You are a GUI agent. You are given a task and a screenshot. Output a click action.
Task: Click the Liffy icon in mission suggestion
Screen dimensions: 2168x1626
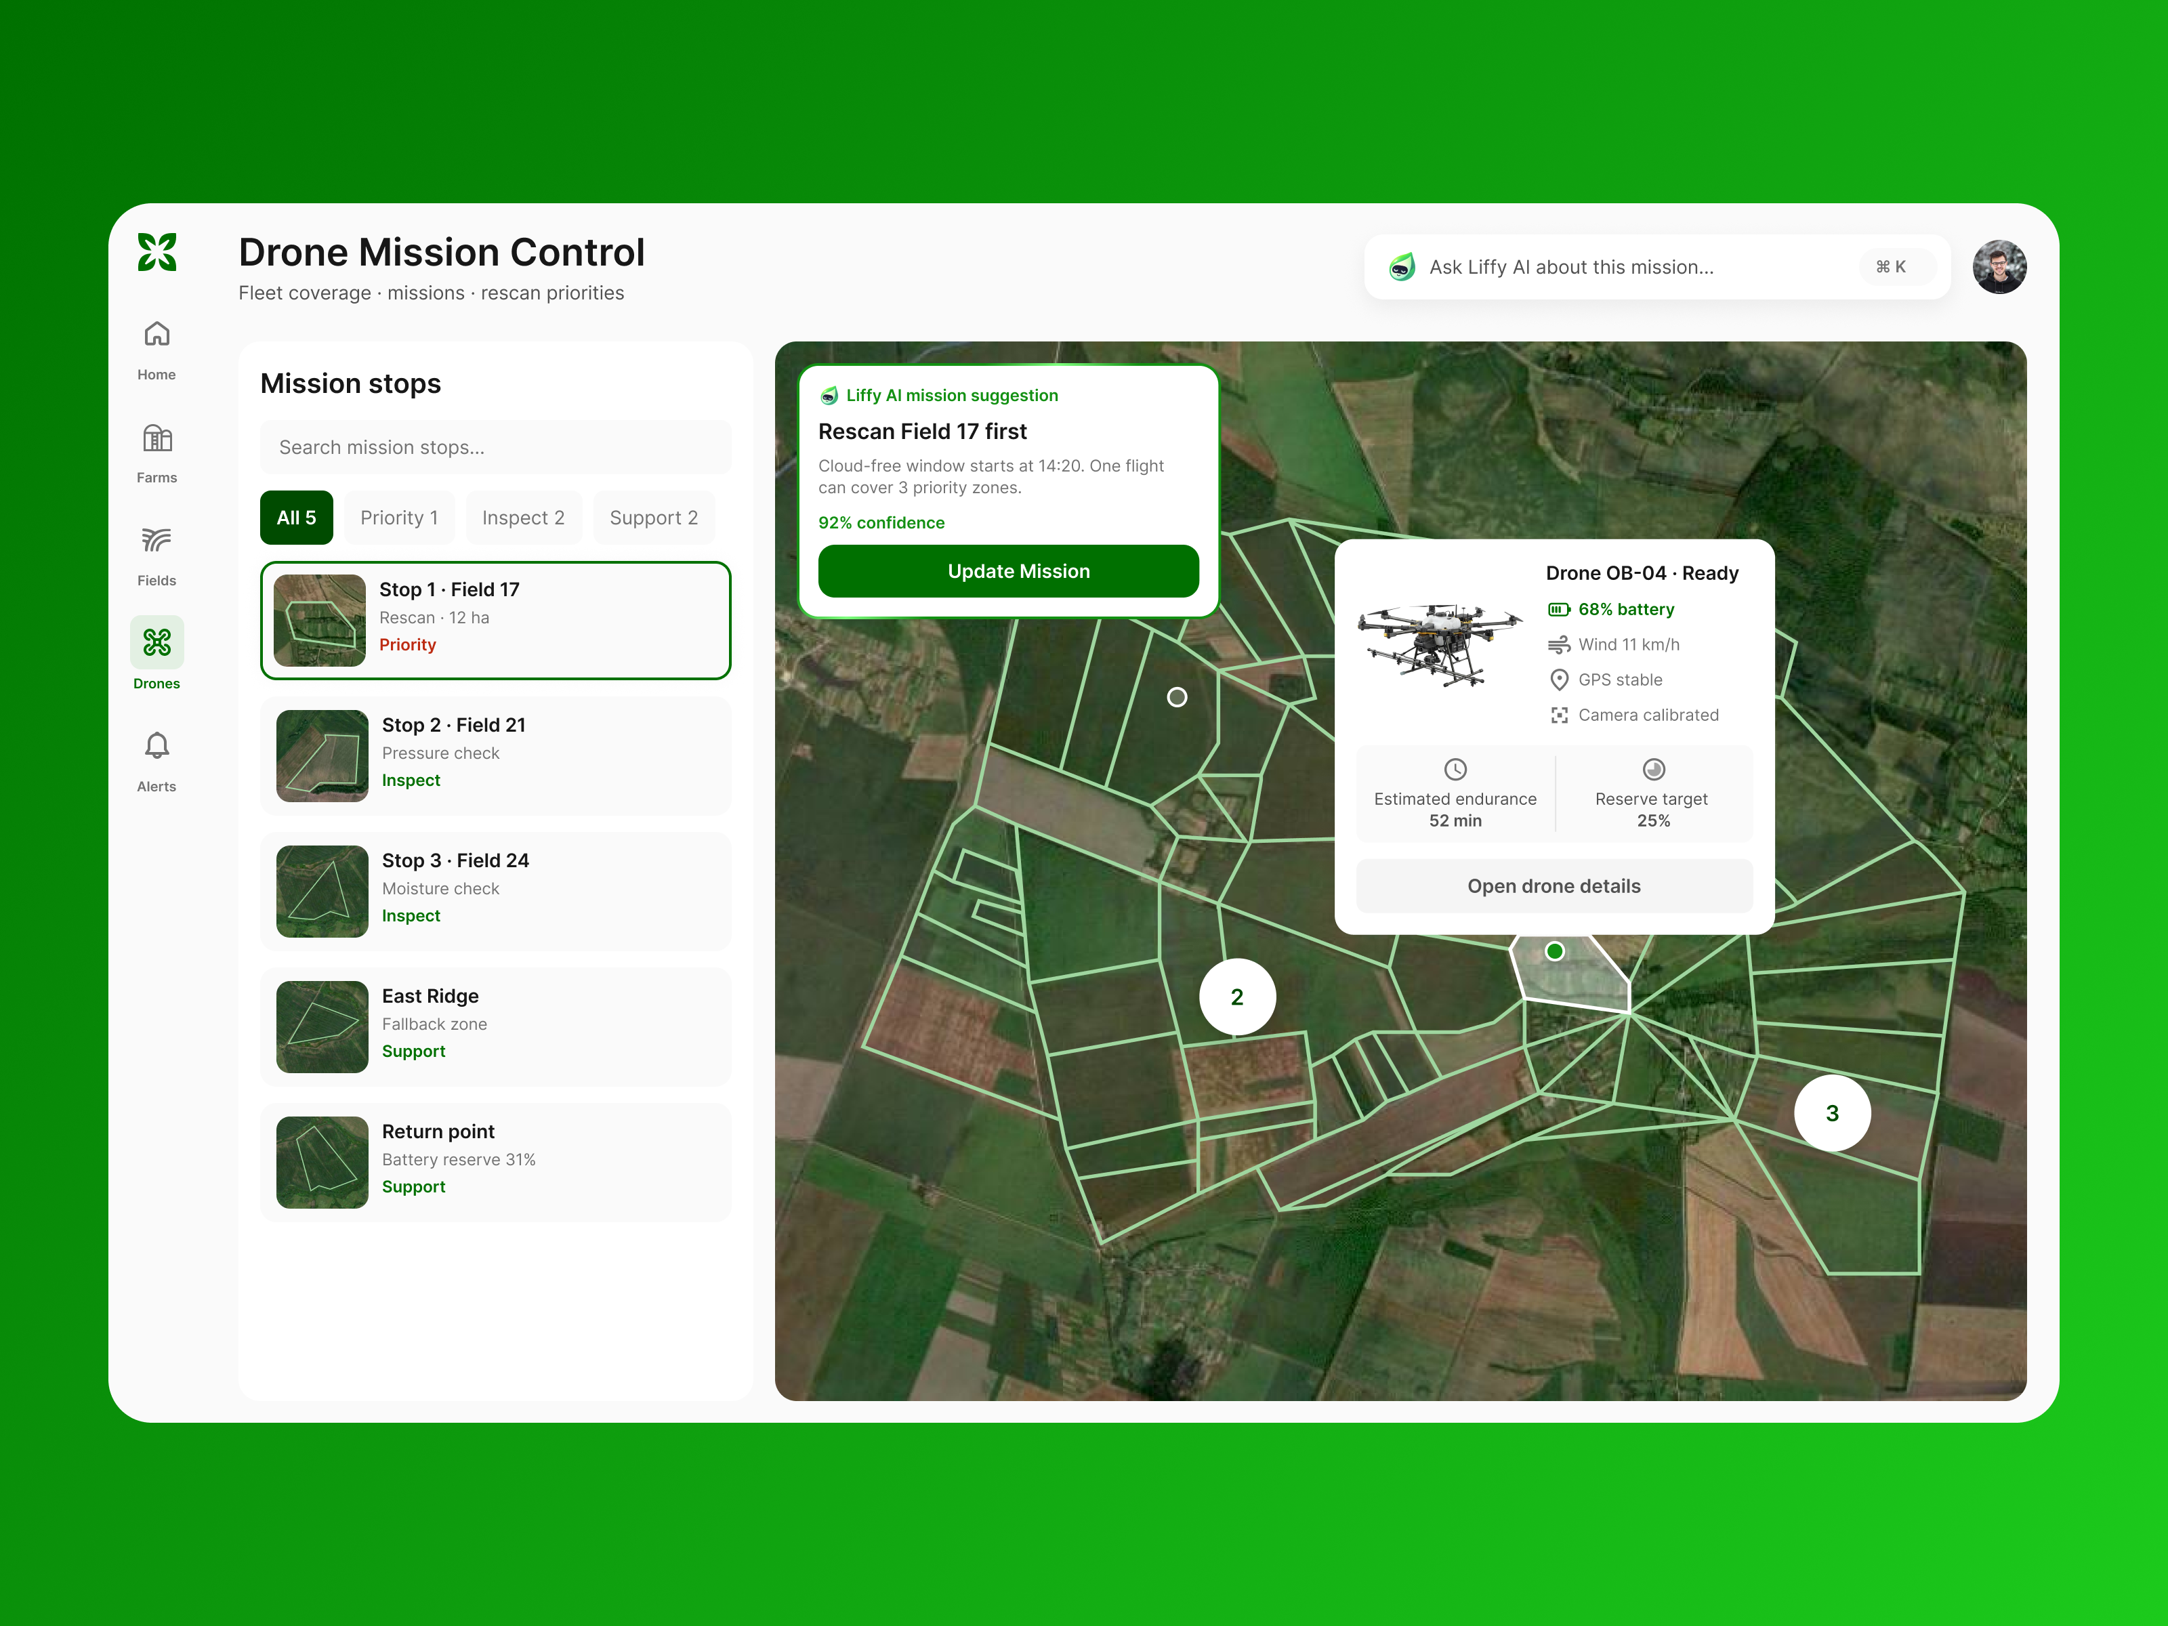coord(829,396)
